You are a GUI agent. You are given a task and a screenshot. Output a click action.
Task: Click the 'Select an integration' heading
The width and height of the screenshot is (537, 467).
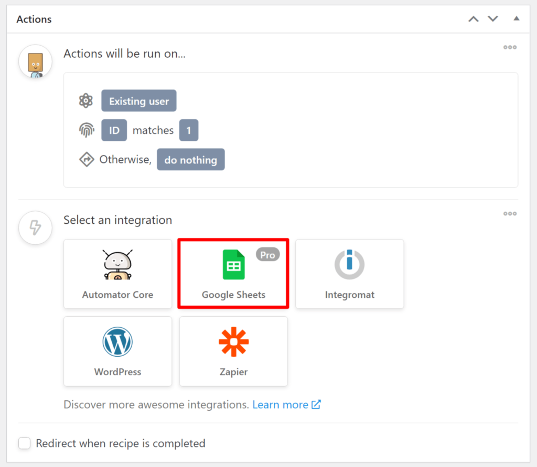click(x=118, y=220)
